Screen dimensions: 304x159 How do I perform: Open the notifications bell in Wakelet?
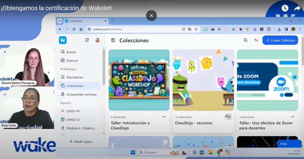pyautogui.click(x=86, y=40)
